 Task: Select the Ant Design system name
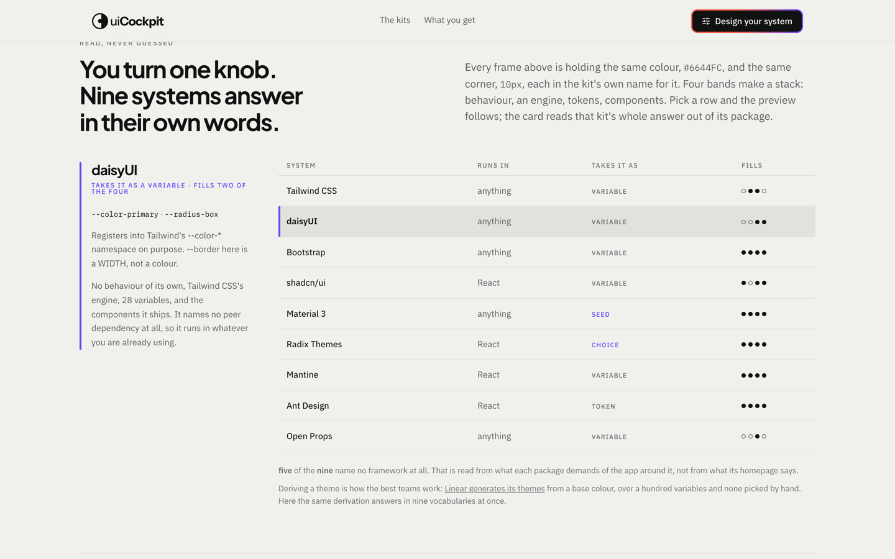[308, 406]
